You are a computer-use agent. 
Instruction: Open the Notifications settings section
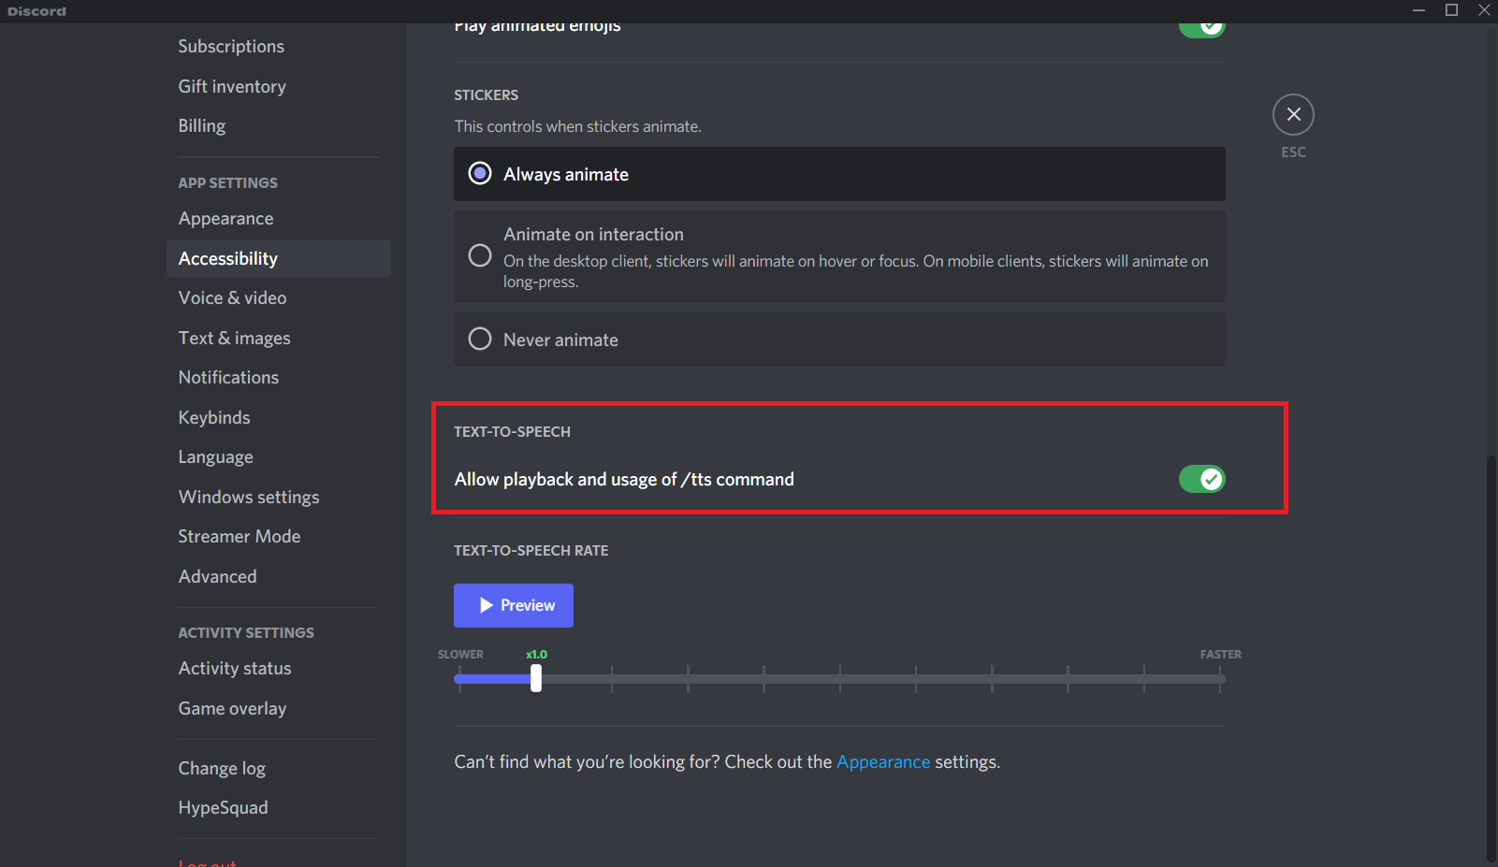[x=228, y=377]
